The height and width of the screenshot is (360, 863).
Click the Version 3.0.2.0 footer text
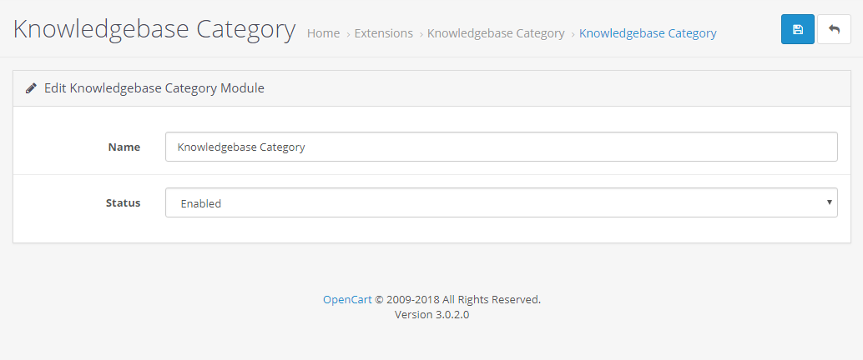click(432, 315)
